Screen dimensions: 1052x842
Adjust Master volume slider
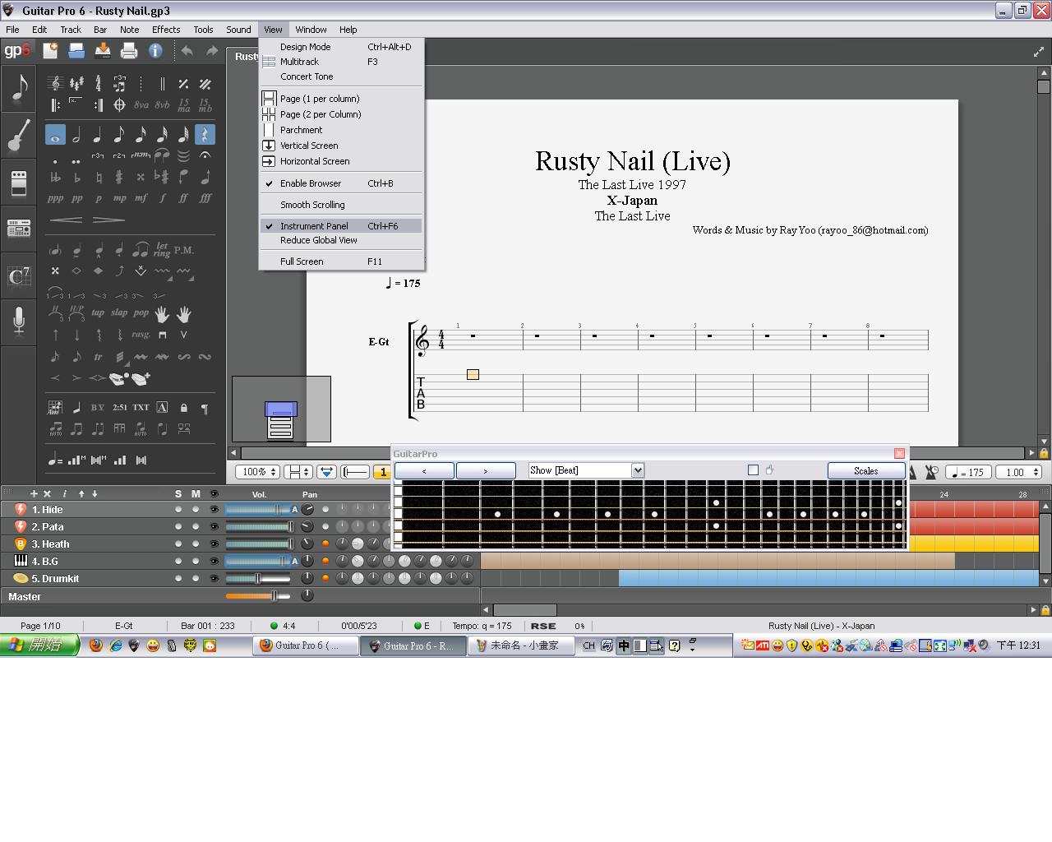[x=258, y=596]
